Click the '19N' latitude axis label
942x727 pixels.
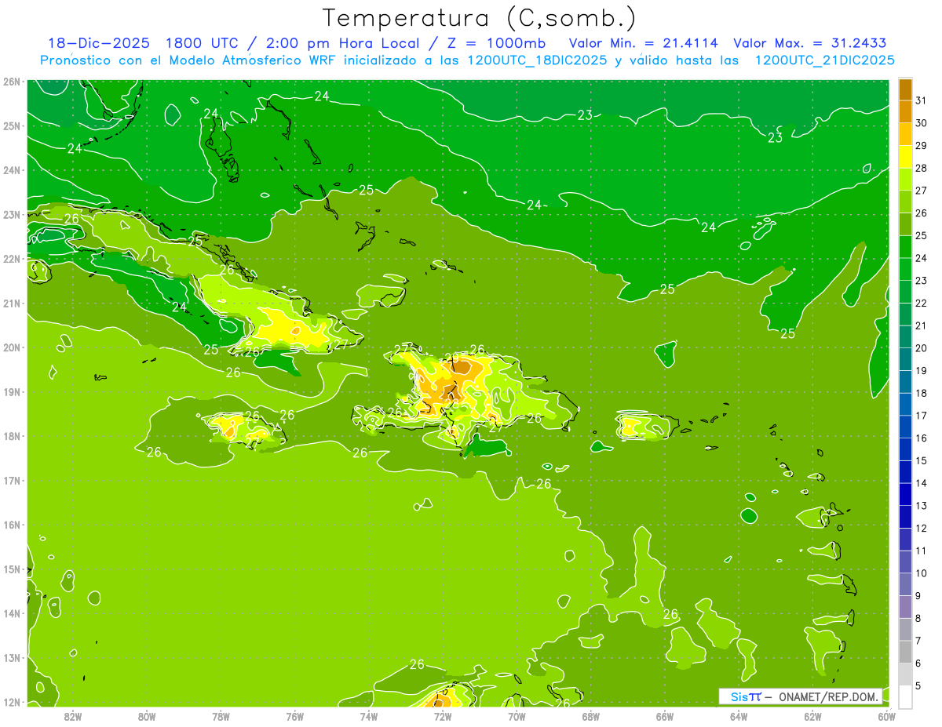[12, 391]
